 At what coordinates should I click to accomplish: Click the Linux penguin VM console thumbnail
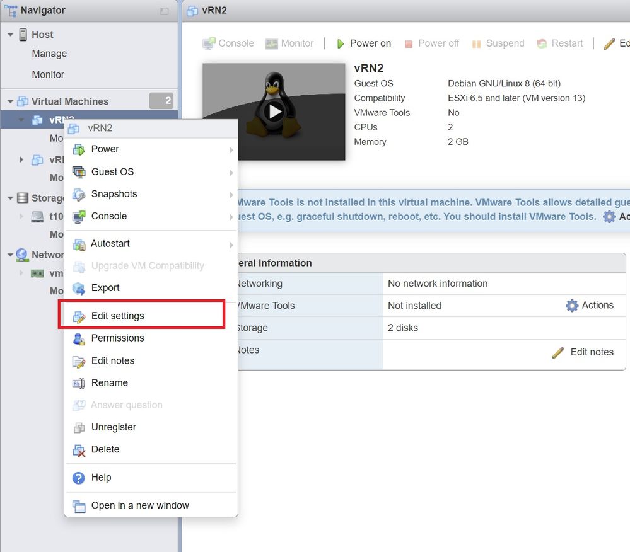[x=274, y=112]
